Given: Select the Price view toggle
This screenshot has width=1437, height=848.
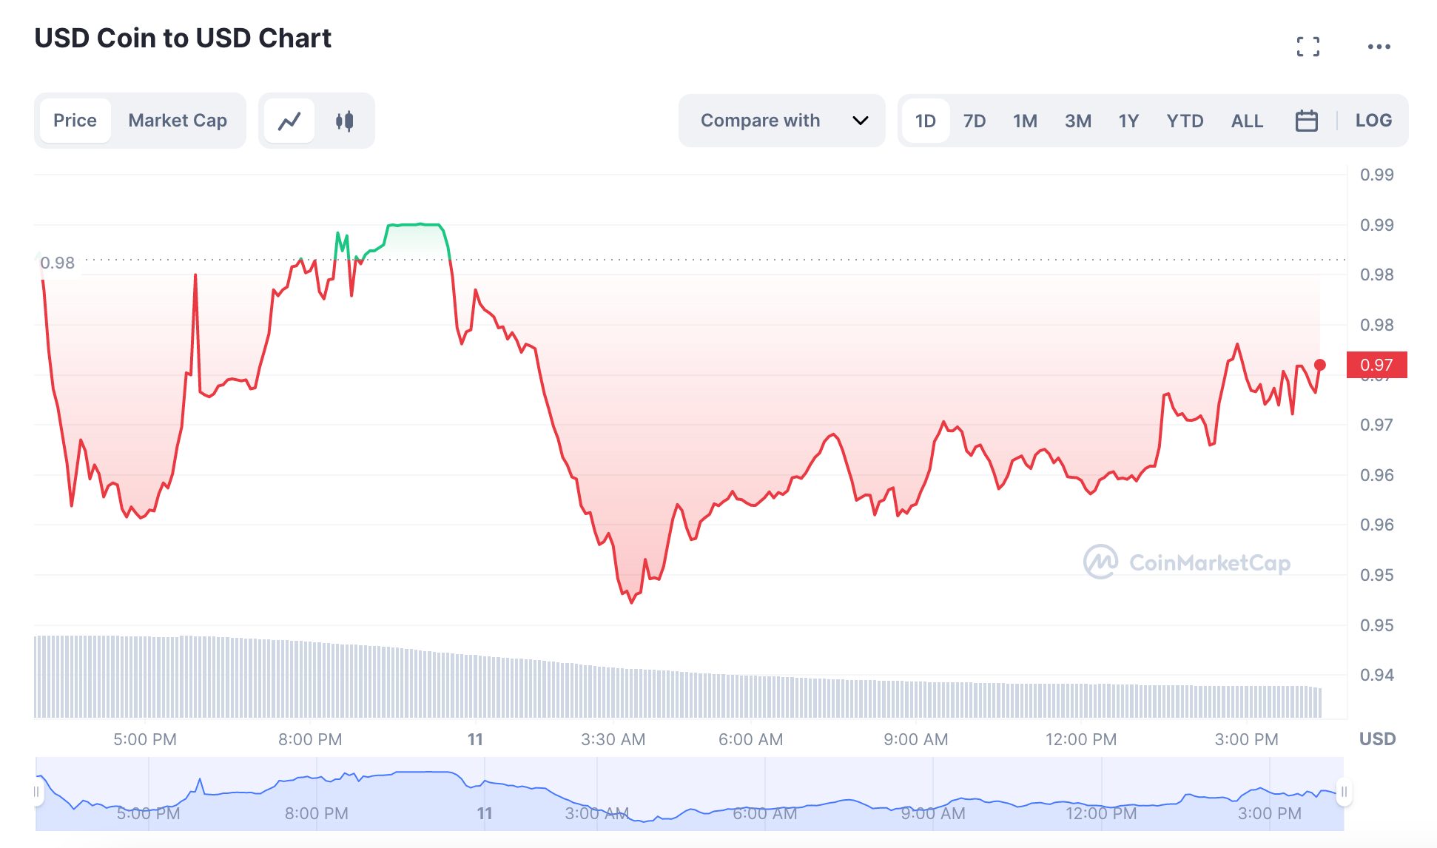Looking at the screenshot, I should coord(75,121).
